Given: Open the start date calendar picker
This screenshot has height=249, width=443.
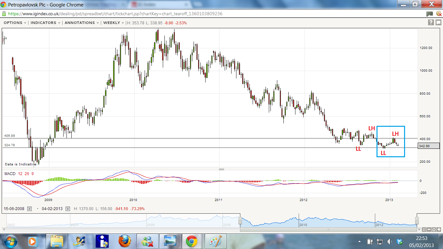Looking at the screenshot, I should pyautogui.click(x=30, y=209).
